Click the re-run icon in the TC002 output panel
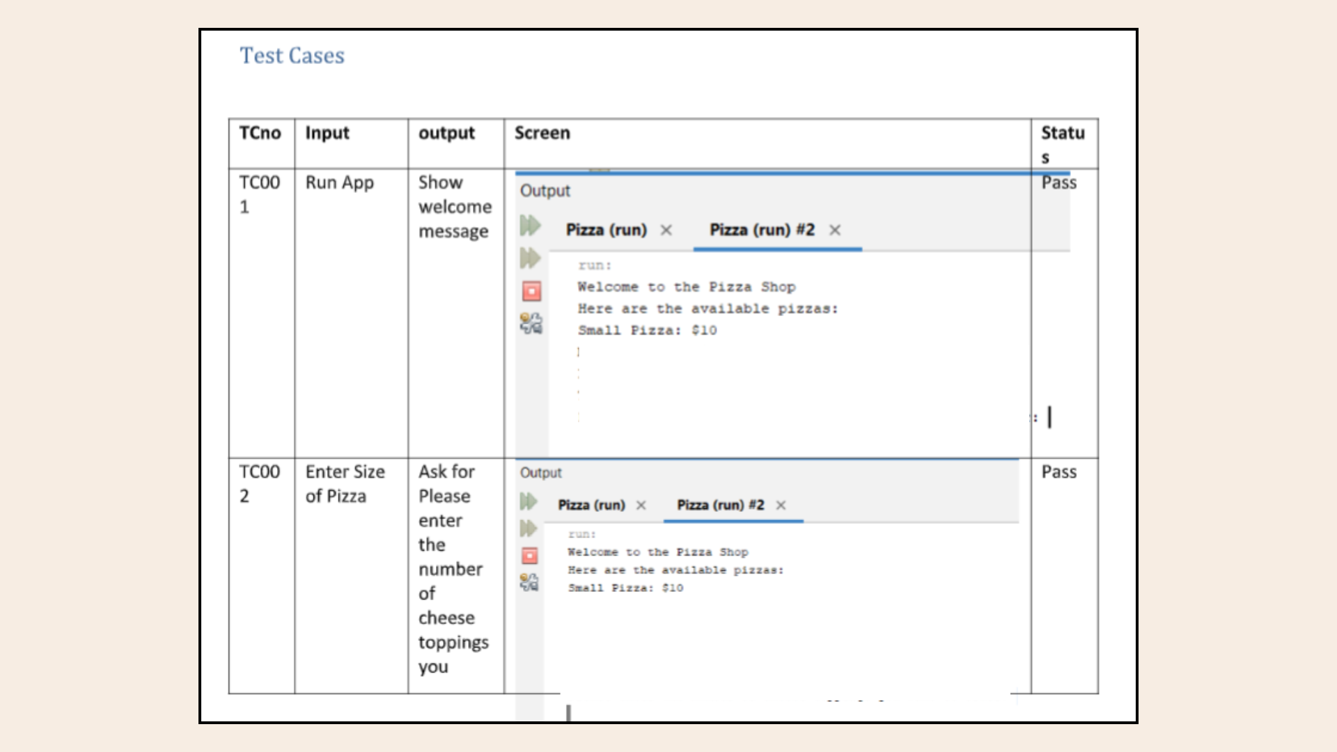This screenshot has width=1337, height=752. tap(529, 501)
